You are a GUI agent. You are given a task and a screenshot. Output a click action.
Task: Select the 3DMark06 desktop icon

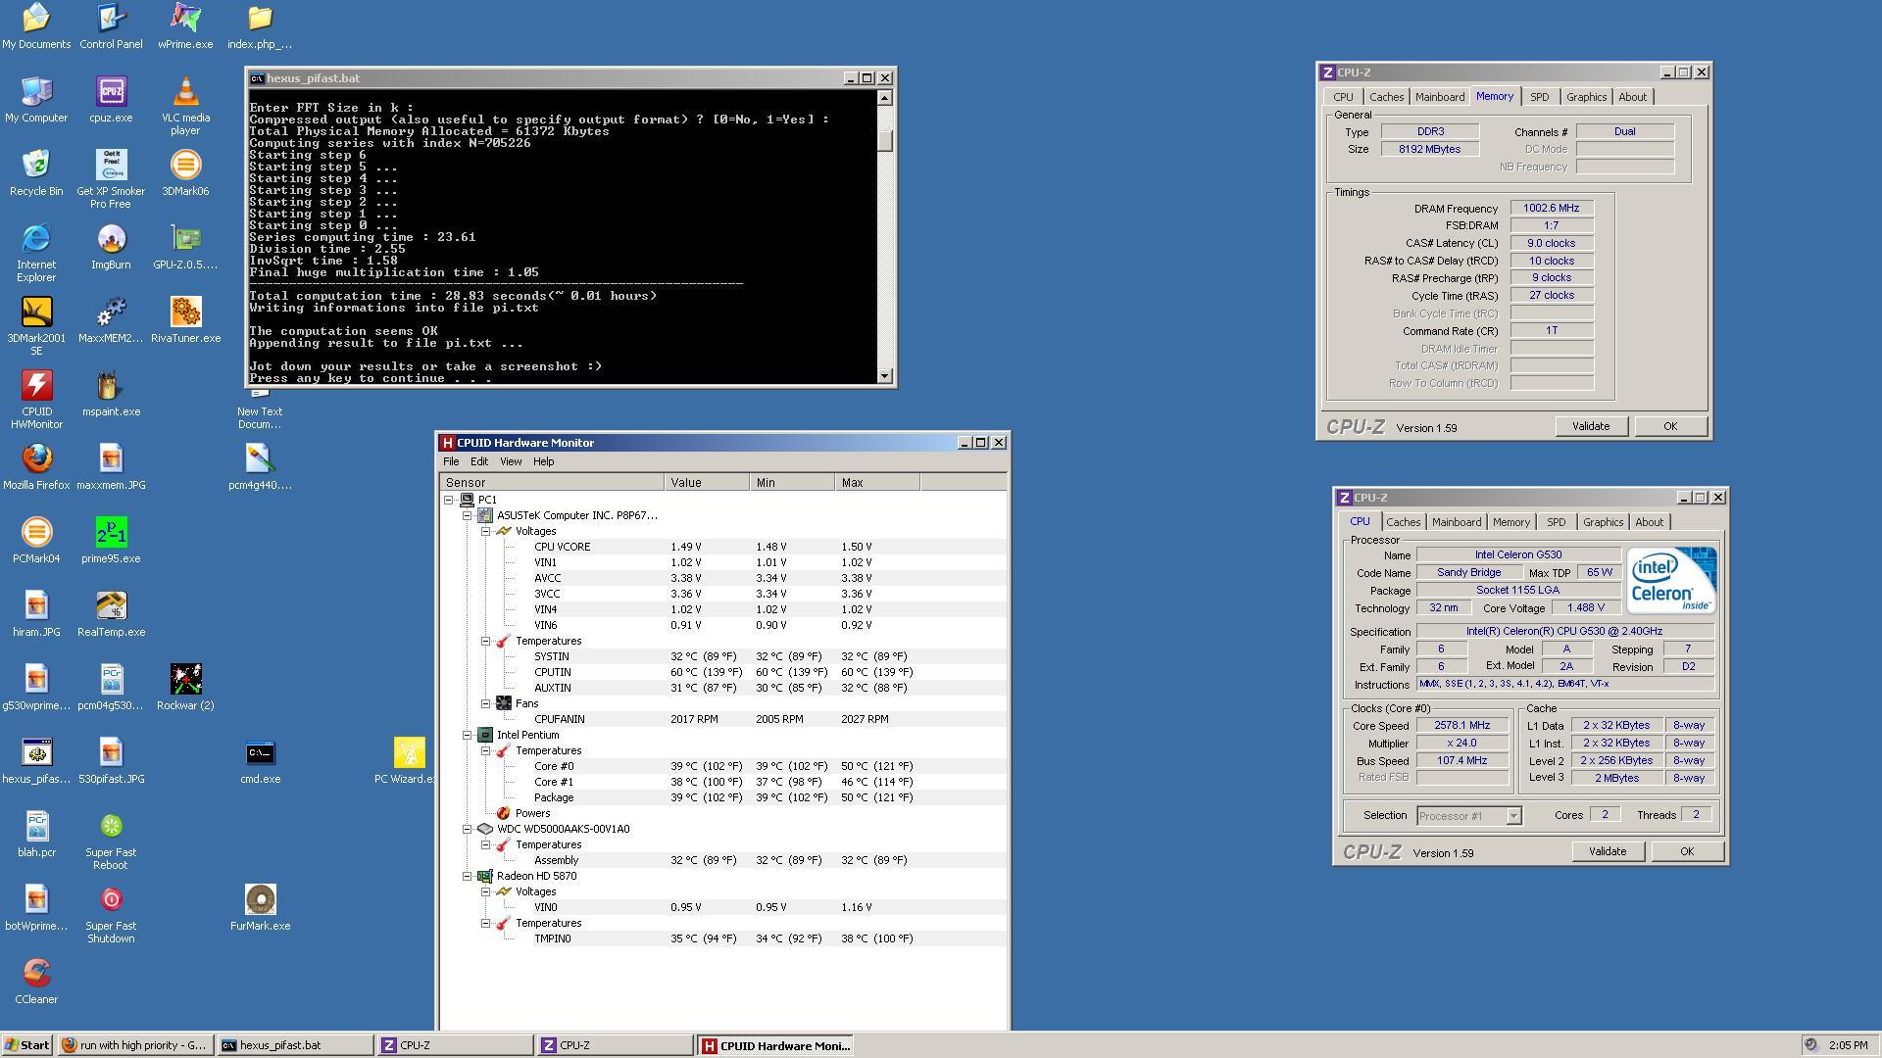tap(185, 172)
